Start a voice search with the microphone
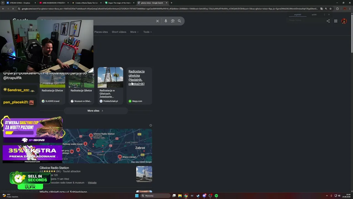The height and width of the screenshot is (199, 353). click(166, 21)
